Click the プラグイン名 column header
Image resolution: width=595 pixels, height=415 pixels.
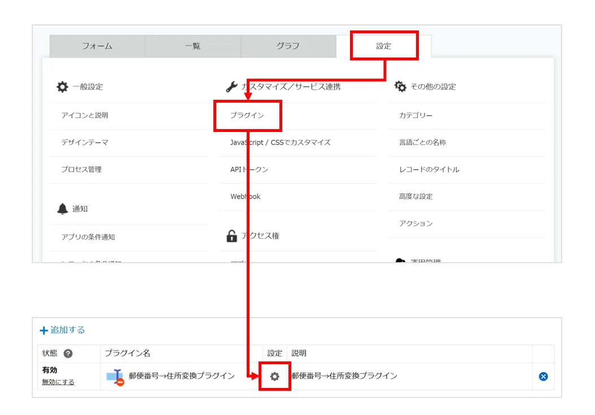pyautogui.click(x=128, y=353)
